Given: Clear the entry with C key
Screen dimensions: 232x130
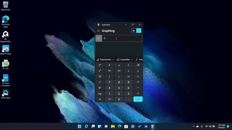Looking at the screenshot, I should pos(128,65).
